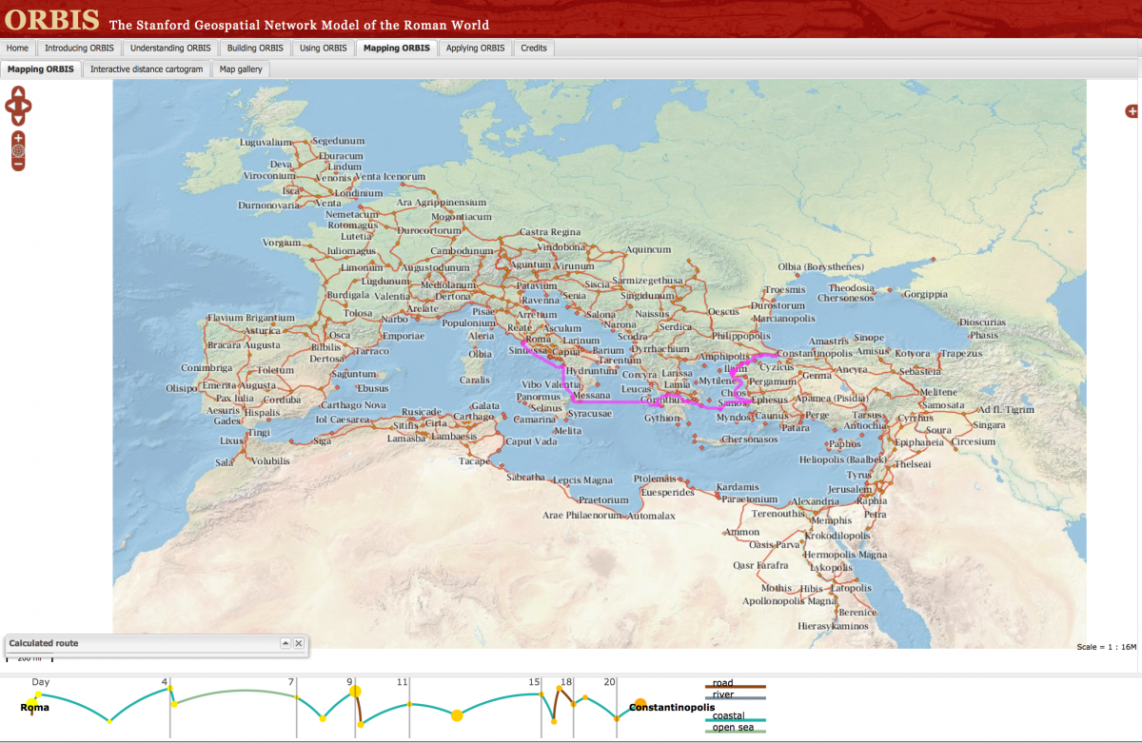Click the Home tab
1142x743 pixels.
(18, 48)
